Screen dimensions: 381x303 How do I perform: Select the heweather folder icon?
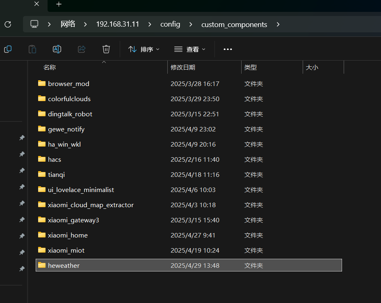[42, 265]
